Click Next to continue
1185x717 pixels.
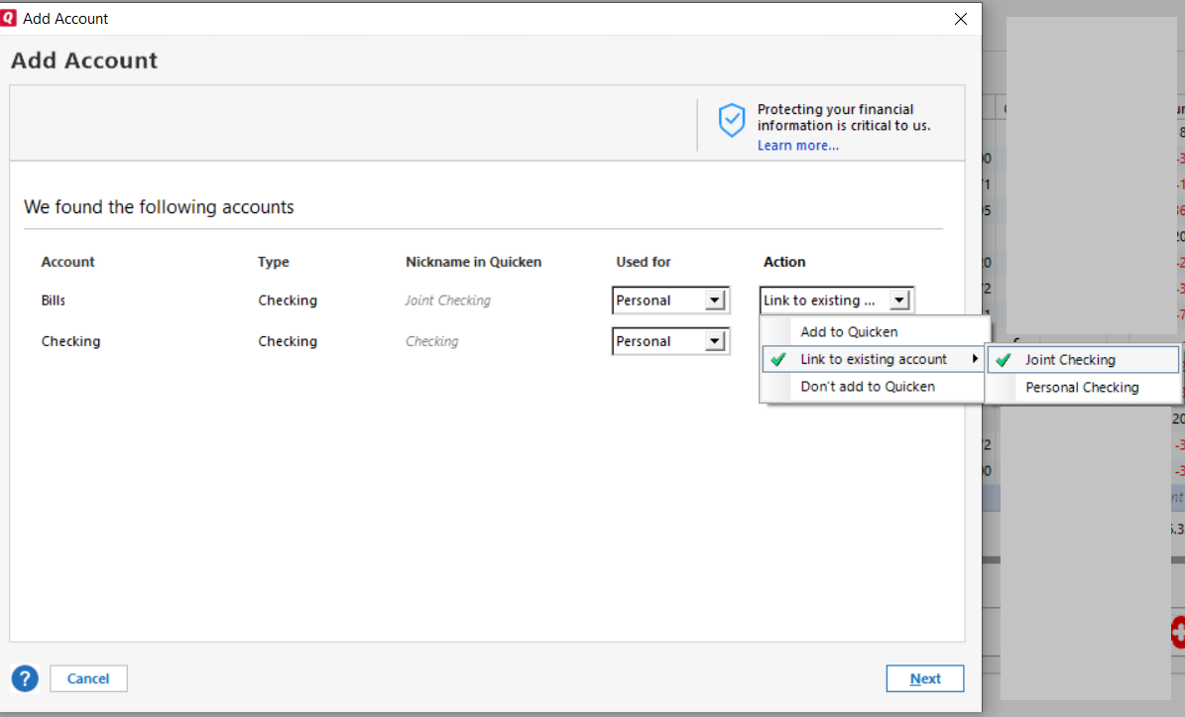924,678
